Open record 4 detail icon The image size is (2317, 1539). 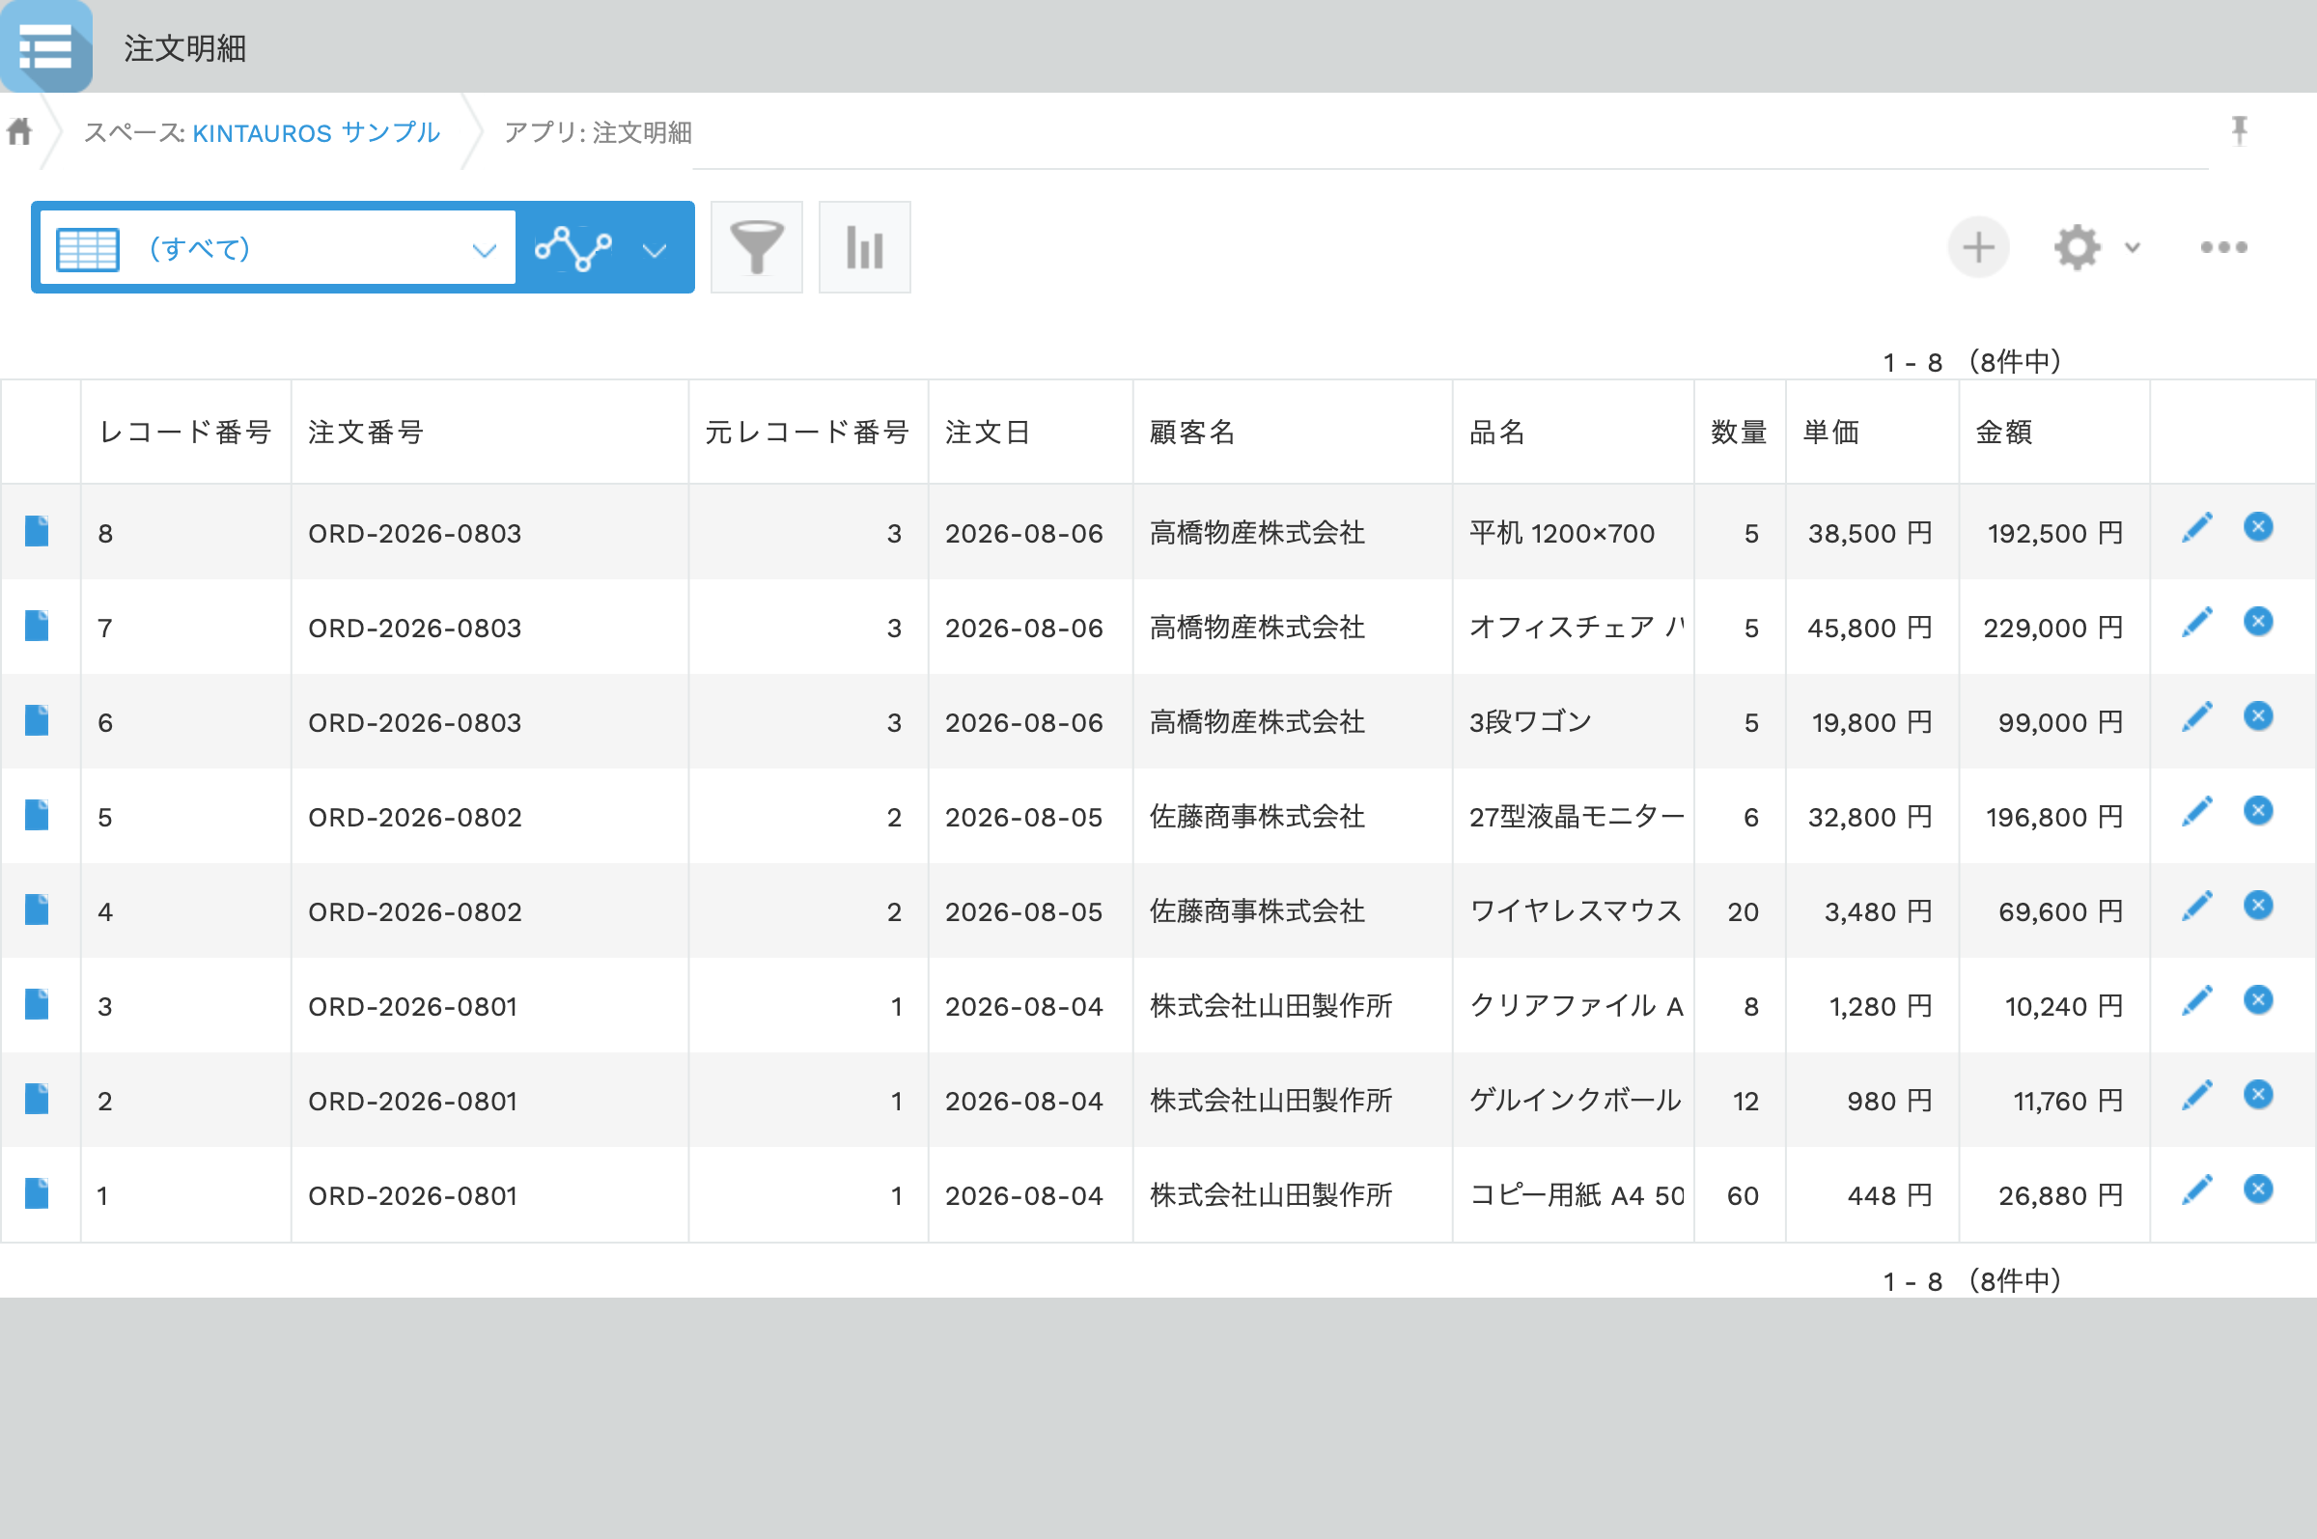click(38, 909)
